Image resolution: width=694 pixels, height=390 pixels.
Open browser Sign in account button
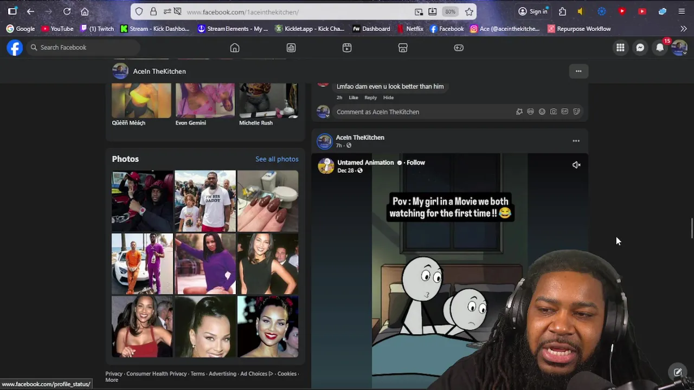click(x=534, y=11)
